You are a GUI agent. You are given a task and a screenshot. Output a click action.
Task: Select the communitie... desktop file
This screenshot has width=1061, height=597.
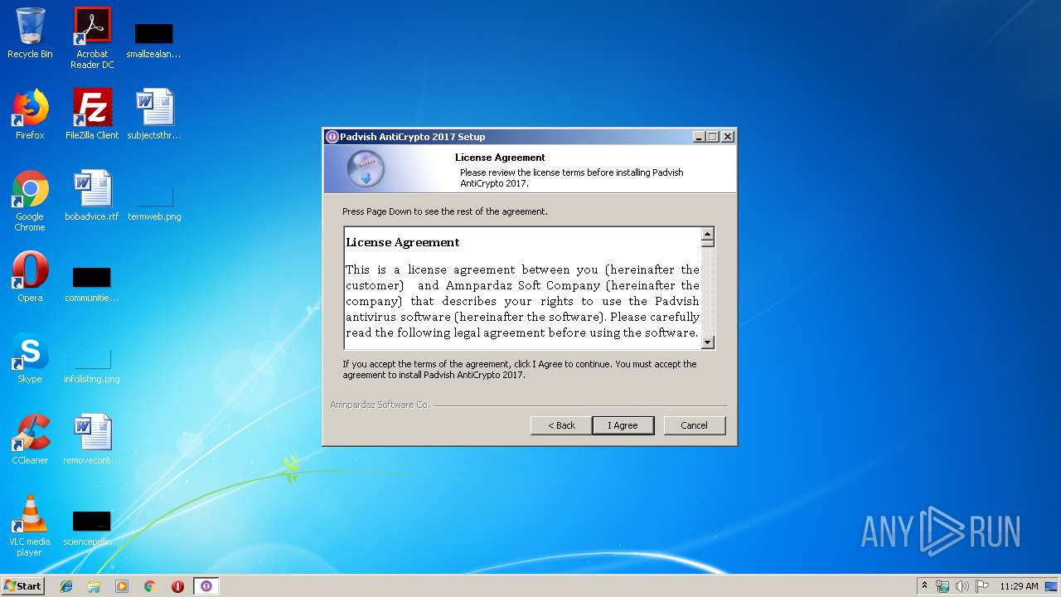92,284
